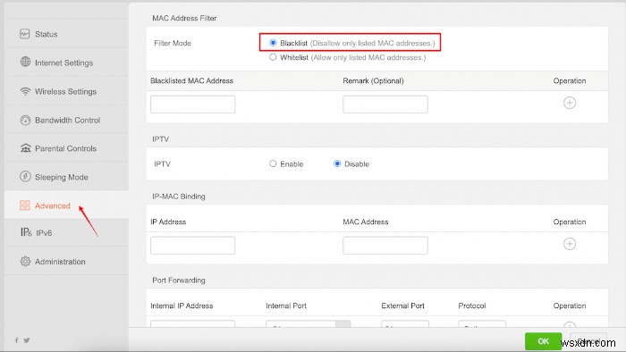Select the IPTV Disable option

click(x=337, y=163)
